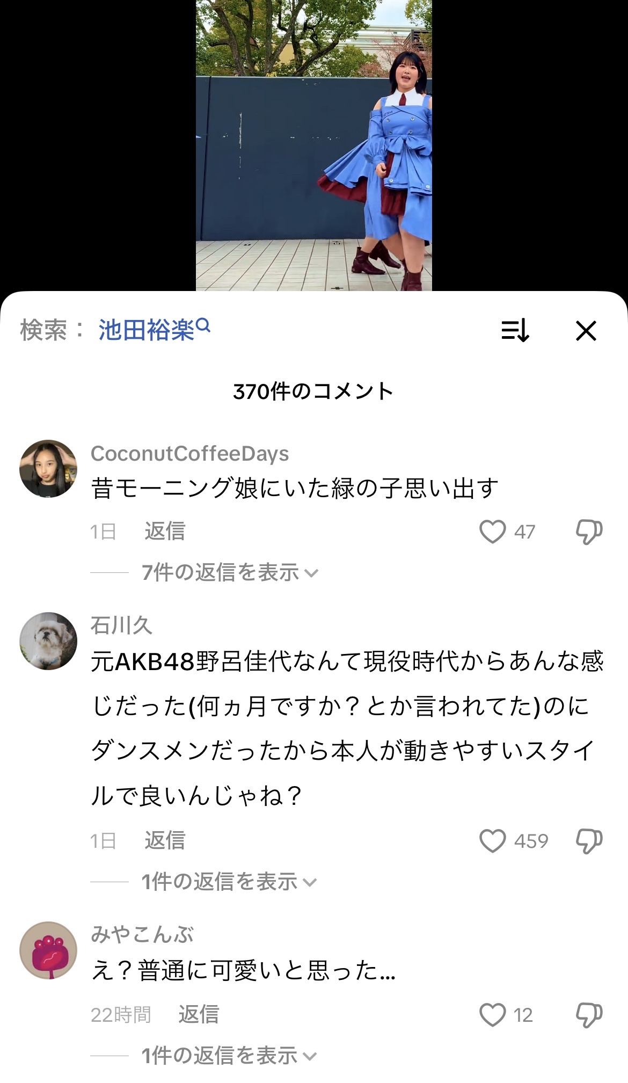The width and height of the screenshot is (628, 1083).
Task: Open the comment sort order icon
Action: [515, 330]
